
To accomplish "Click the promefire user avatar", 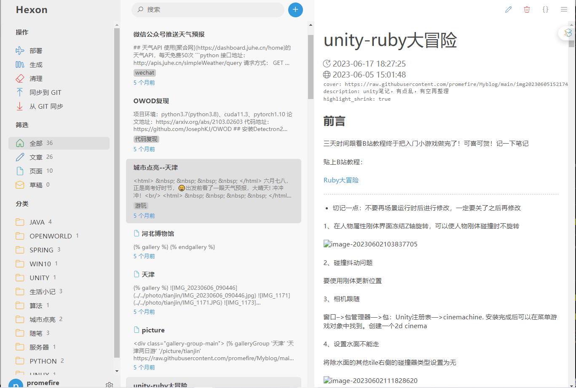I will 16,384.
